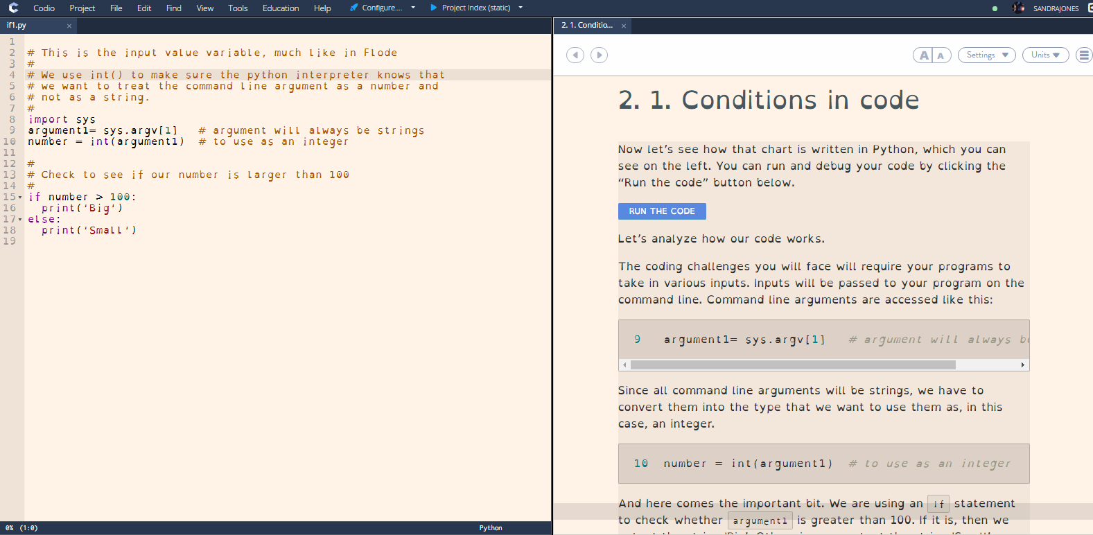Viewport: 1093px width, 535px height.
Task: Click the print('Small') line in editor
Action: pyautogui.click(x=89, y=230)
